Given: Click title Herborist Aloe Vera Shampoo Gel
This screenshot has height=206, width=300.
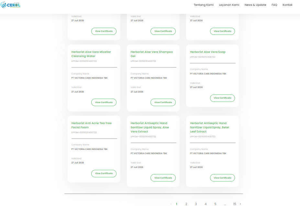Looking at the screenshot, I should pyautogui.click(x=152, y=54).
